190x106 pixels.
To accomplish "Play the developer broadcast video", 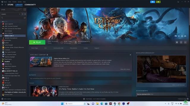I will [162, 69].
